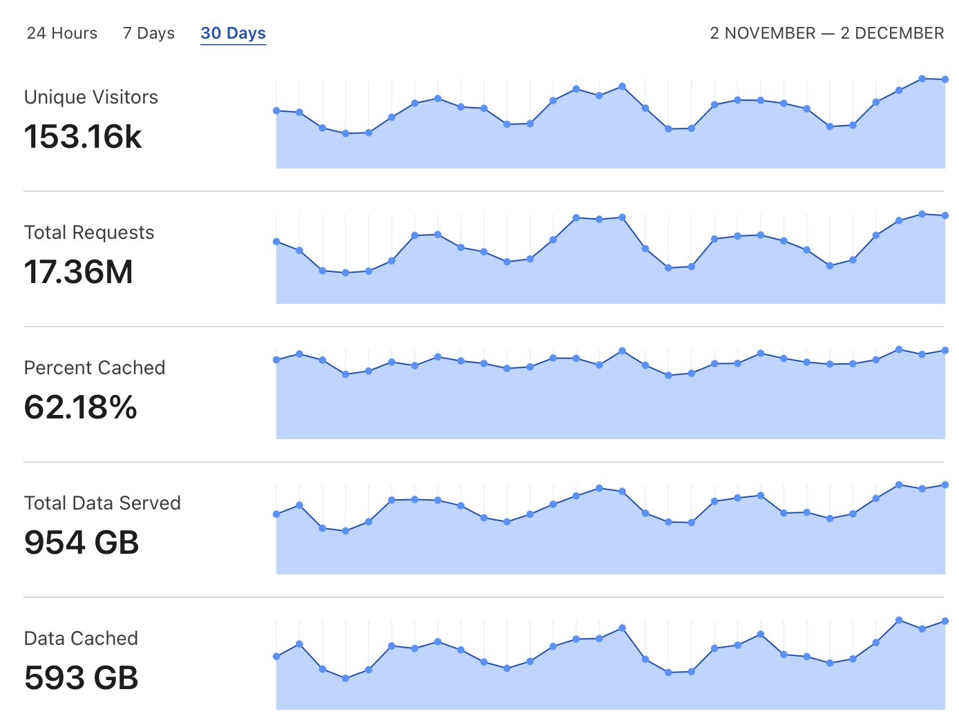Open the Total Requests metric label

89,233
